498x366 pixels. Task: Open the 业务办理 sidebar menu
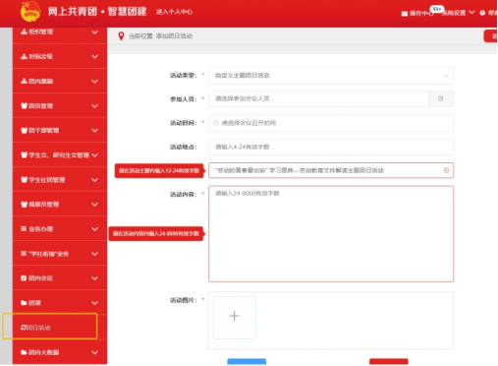coord(60,229)
